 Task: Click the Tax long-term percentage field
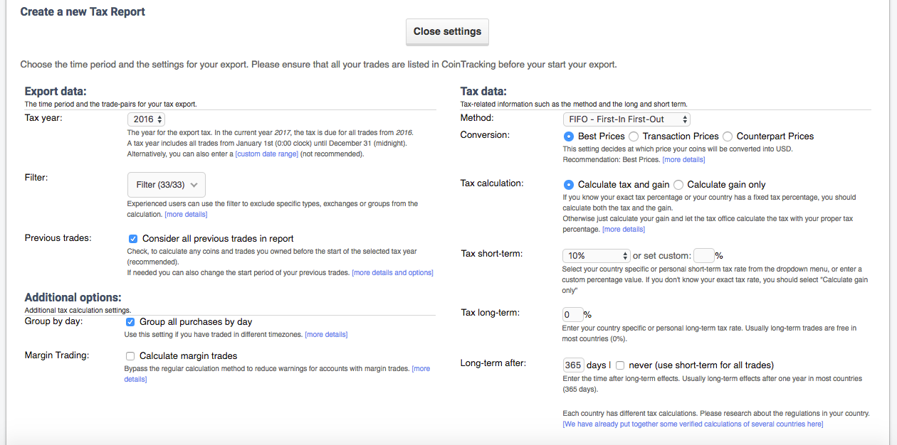click(572, 314)
